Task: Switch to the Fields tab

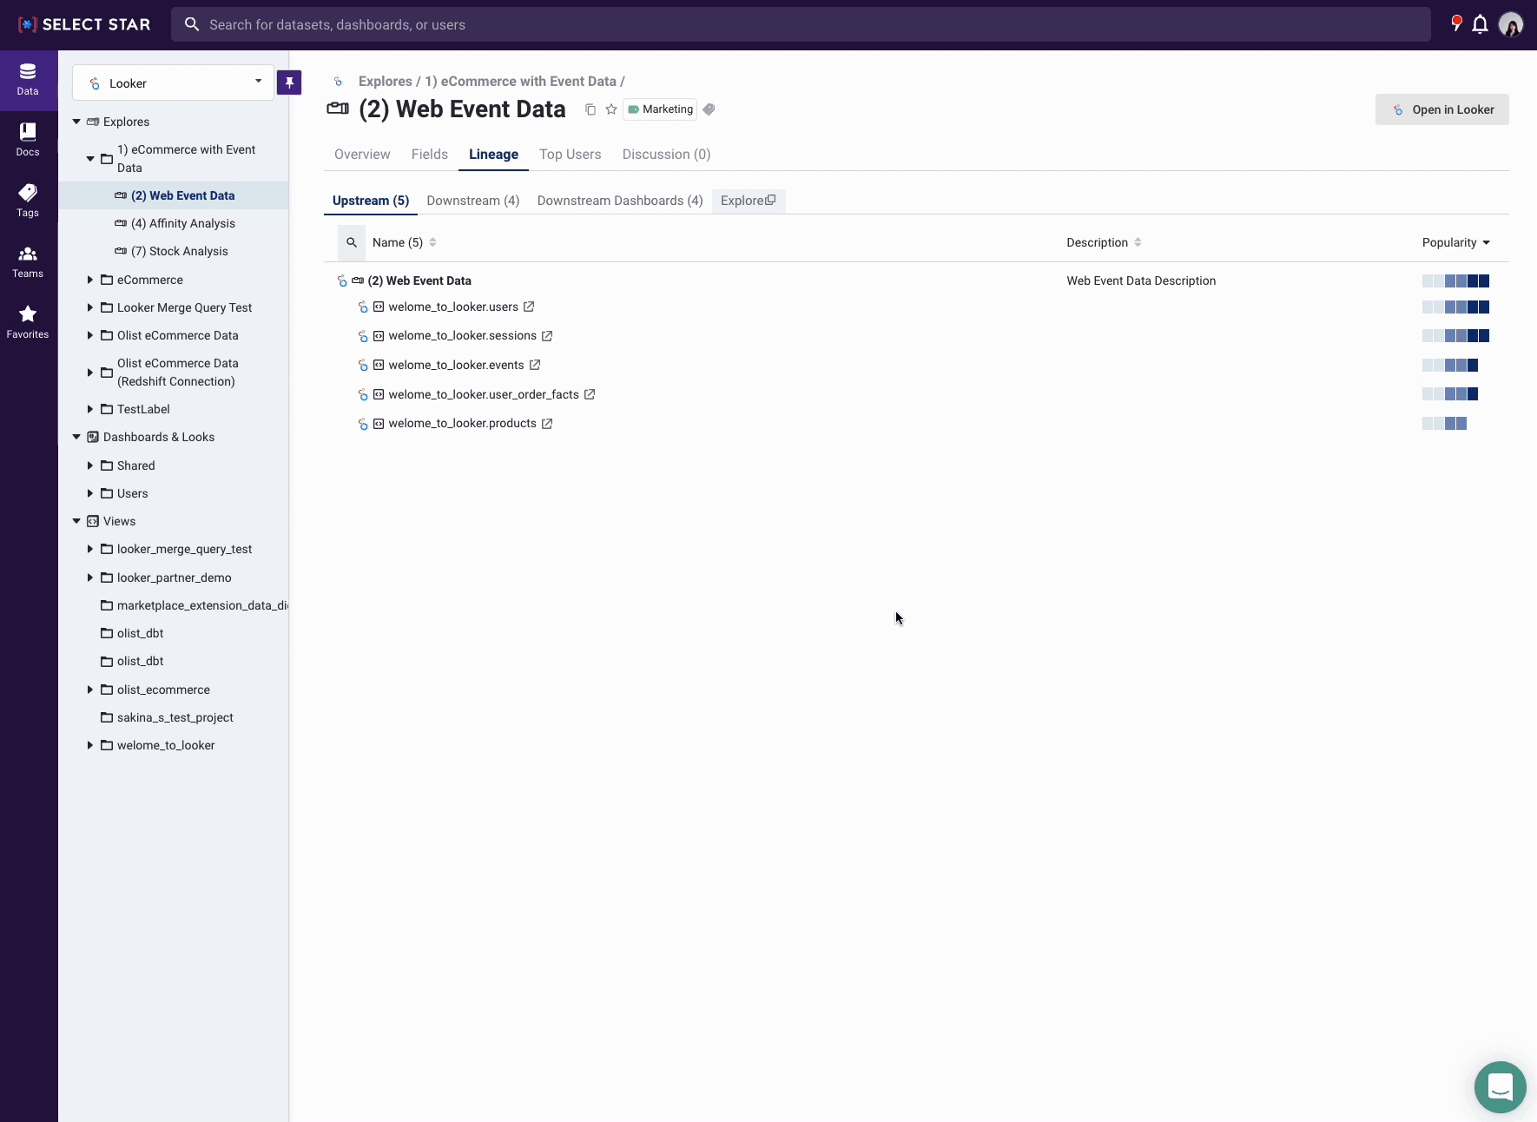Action: pyautogui.click(x=429, y=155)
